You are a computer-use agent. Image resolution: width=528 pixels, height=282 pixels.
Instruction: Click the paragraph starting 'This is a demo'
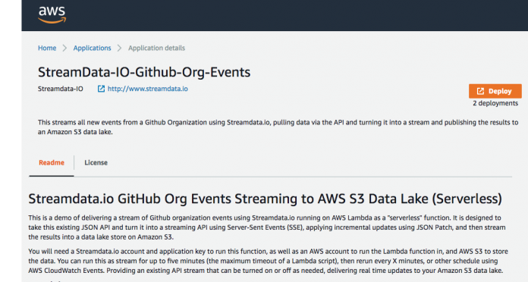point(267,227)
